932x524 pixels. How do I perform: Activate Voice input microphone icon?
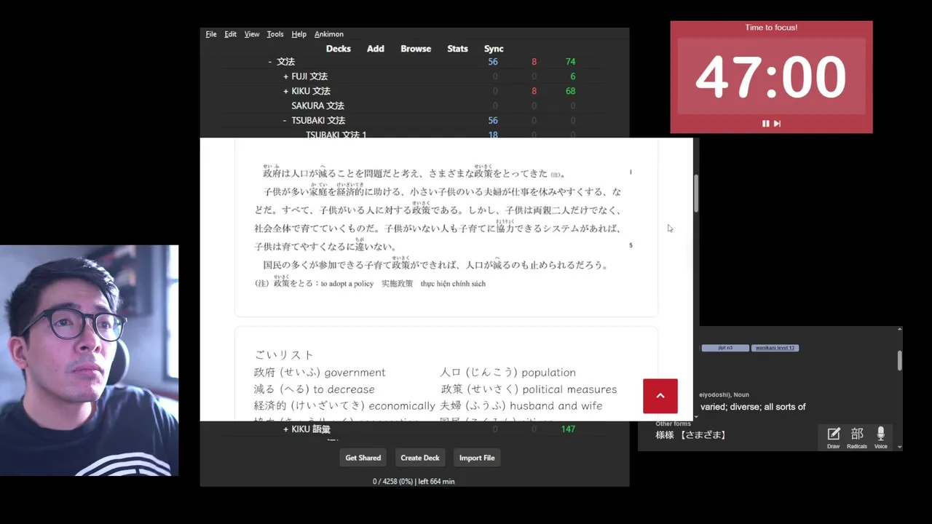pos(880,437)
